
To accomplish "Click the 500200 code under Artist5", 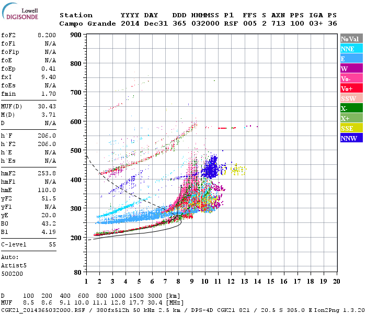I will point(12,274).
